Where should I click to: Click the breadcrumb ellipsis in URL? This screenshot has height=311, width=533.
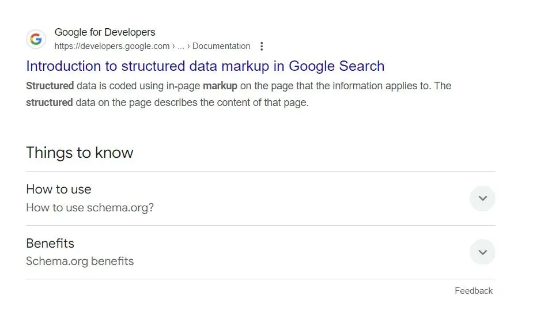point(180,47)
